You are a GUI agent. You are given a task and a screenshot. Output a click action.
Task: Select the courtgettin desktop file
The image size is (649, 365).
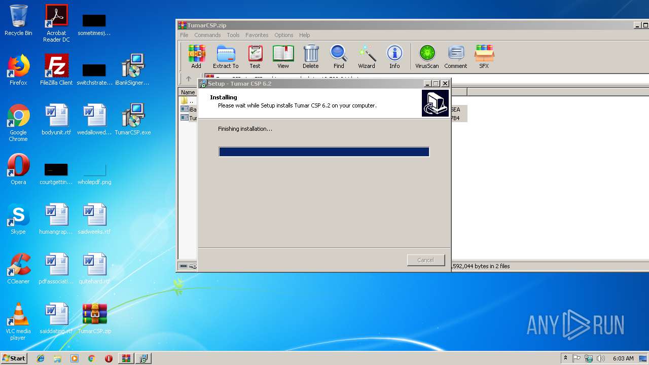point(56,174)
